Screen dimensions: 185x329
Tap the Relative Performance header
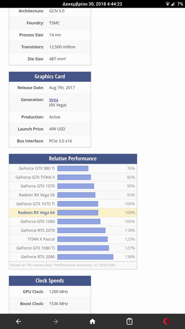click(x=73, y=159)
